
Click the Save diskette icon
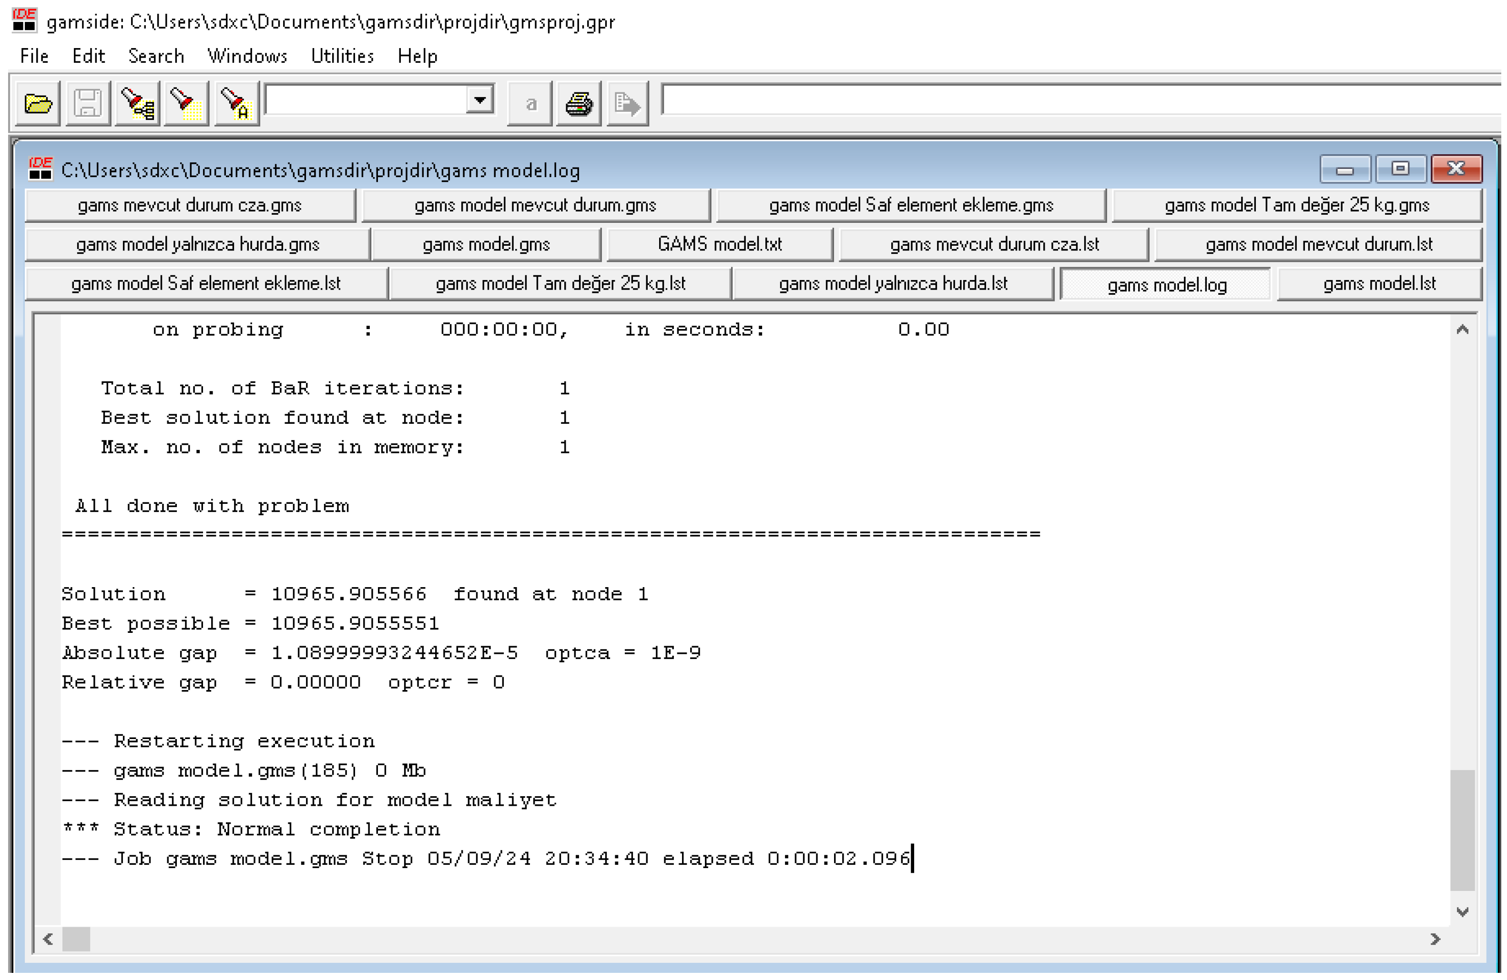tap(88, 103)
